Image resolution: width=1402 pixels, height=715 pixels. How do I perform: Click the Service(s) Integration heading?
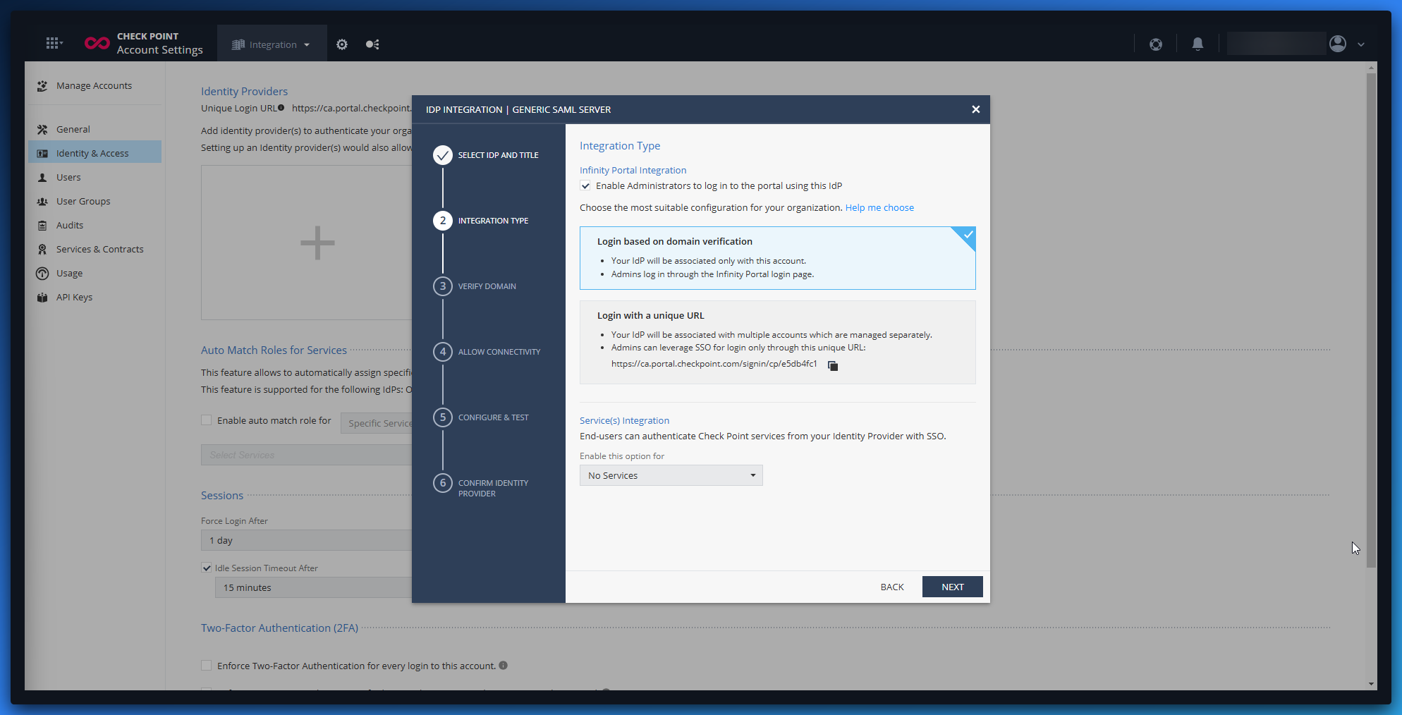(624, 421)
